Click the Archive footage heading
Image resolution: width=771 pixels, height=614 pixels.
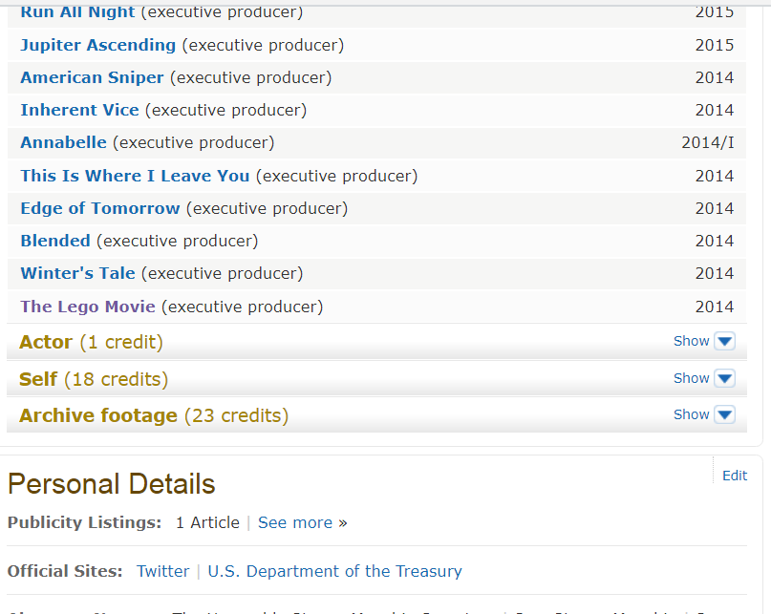point(98,415)
